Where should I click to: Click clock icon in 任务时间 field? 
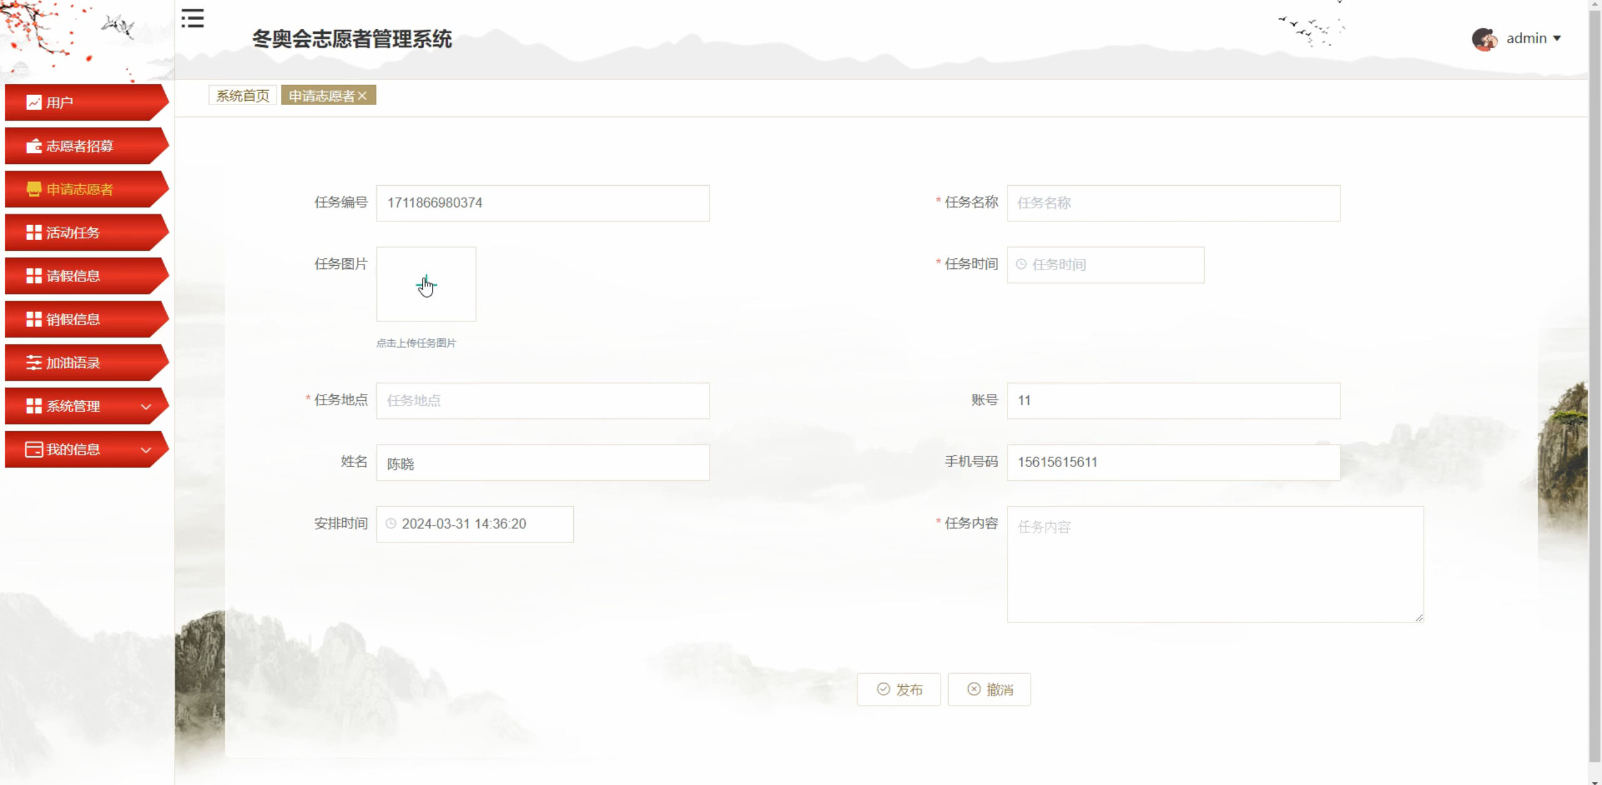point(1021,265)
